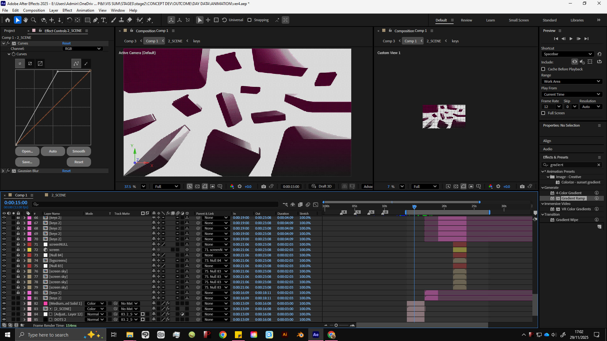Toggle the Snapping checkbox
Screen dimensions: 607x341
coord(249,20)
